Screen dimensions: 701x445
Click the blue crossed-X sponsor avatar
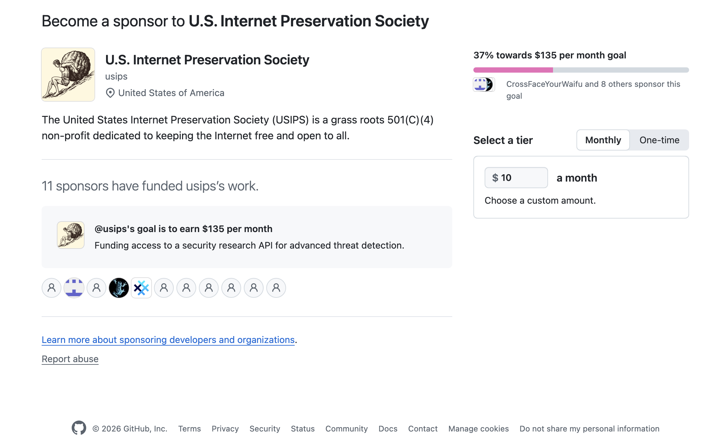pyautogui.click(x=141, y=288)
